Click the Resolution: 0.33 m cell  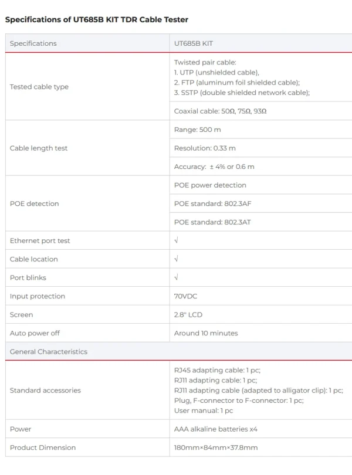tap(260, 148)
